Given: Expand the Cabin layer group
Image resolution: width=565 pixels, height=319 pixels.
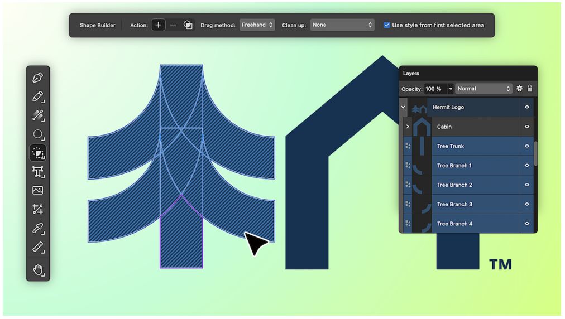Looking at the screenshot, I should point(408,127).
